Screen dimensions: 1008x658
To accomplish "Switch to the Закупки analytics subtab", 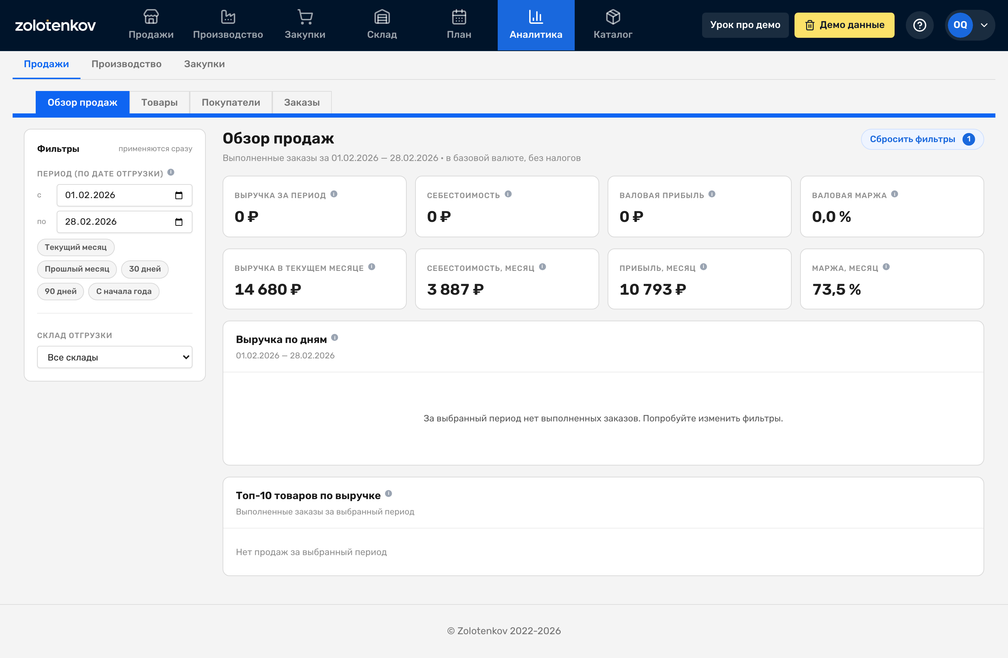I will tap(204, 64).
